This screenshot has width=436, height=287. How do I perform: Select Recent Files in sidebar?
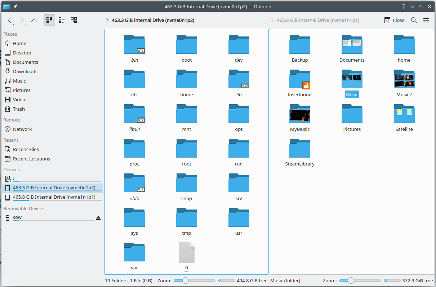(x=26, y=149)
